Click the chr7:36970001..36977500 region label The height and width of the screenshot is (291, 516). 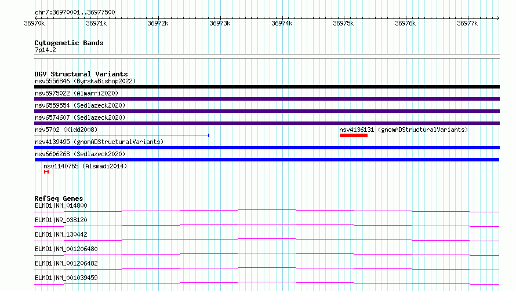(75, 12)
